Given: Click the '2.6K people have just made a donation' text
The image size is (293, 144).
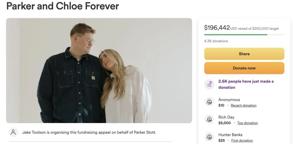Looking at the screenshot, I should (246, 84).
